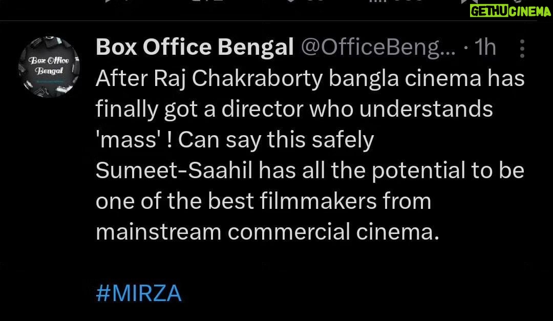Click the 1h timestamp of the tweet
Viewport: 553px width, 321px height.
pyautogui.click(x=485, y=48)
